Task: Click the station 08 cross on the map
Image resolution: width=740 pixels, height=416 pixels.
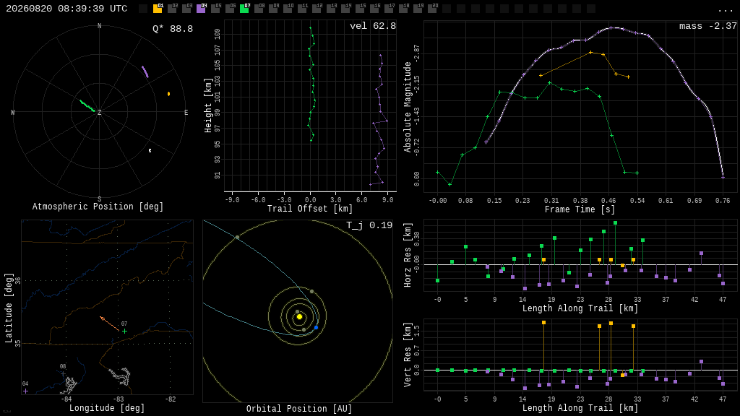Action: pyautogui.click(x=64, y=373)
